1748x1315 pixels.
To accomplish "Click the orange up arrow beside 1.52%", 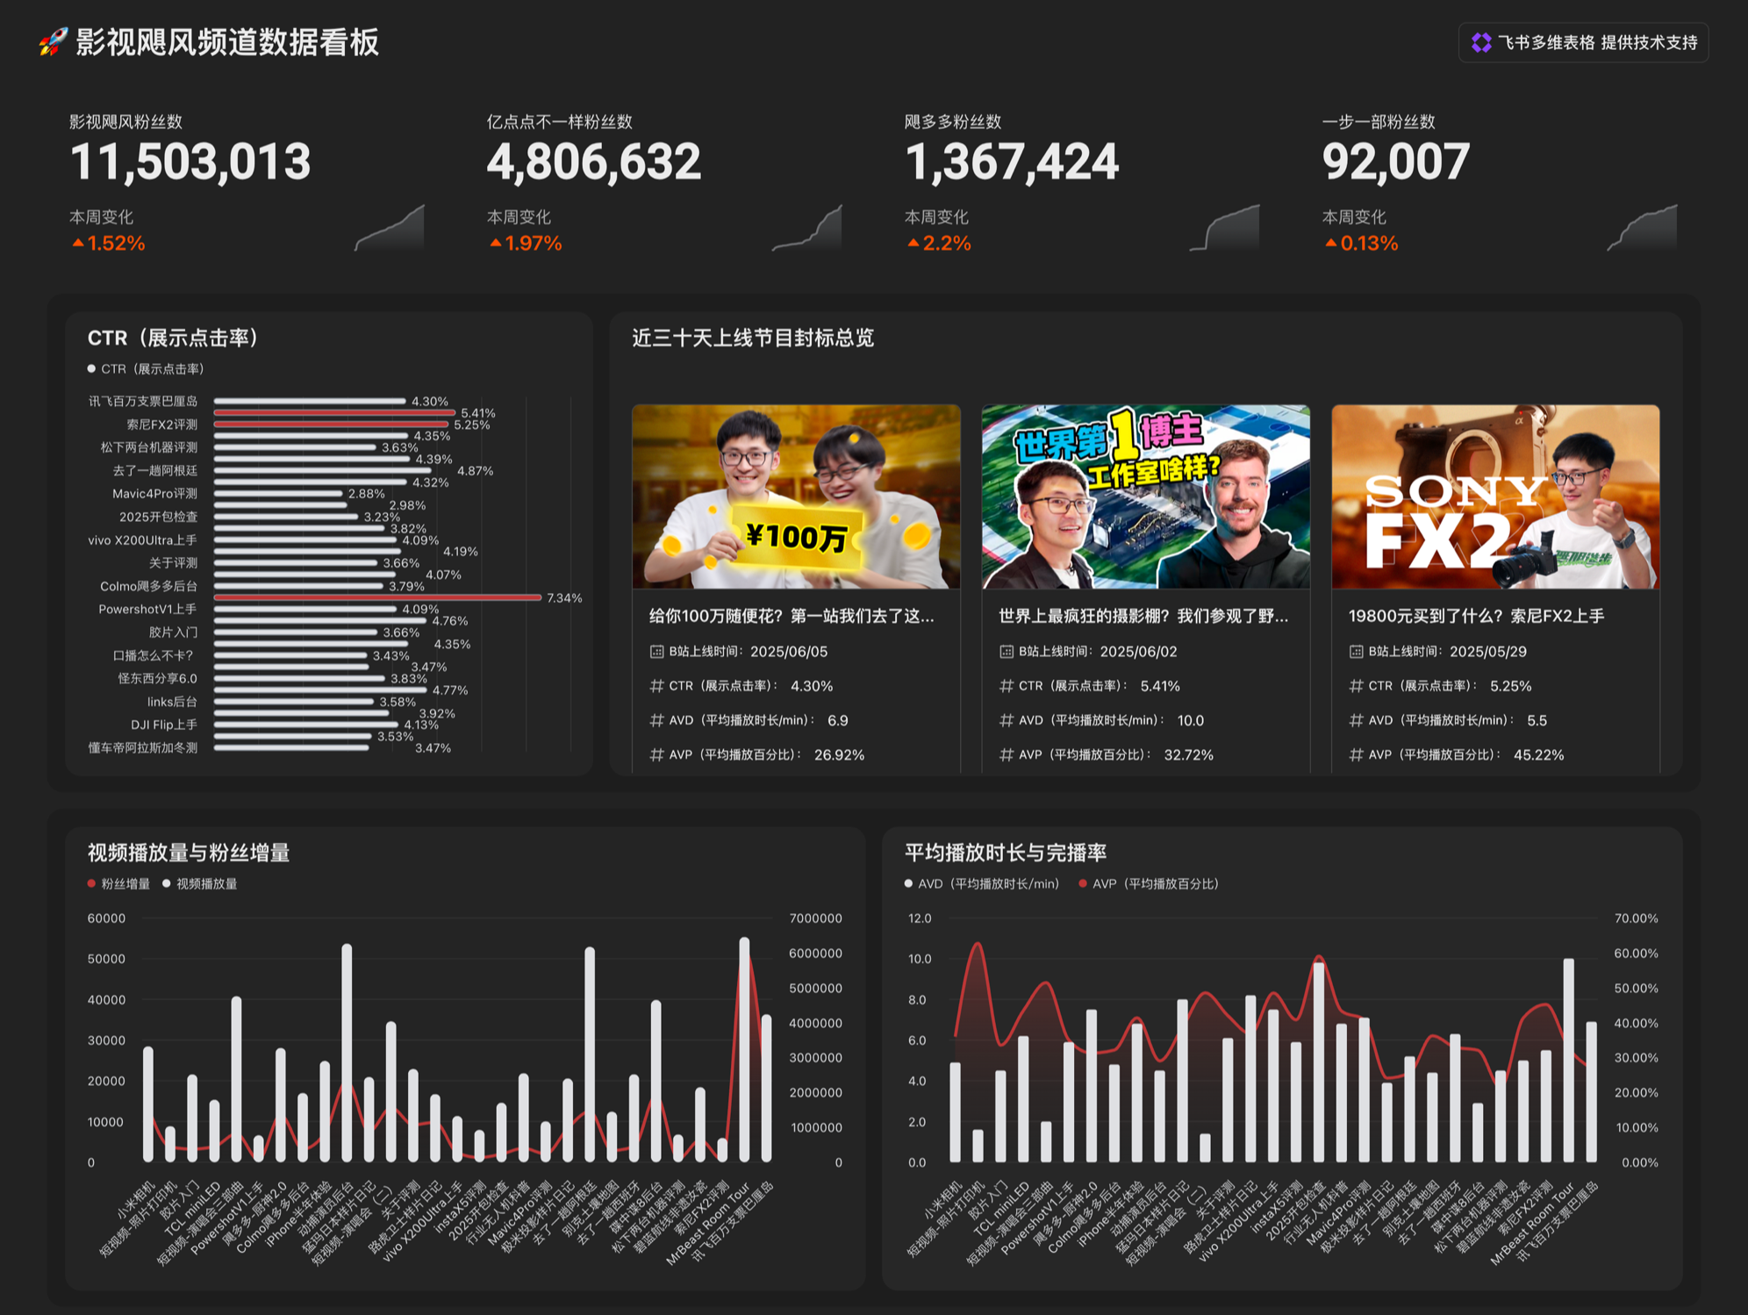I will pos(78,243).
